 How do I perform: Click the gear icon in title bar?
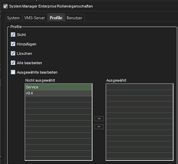click(x=5, y=6)
